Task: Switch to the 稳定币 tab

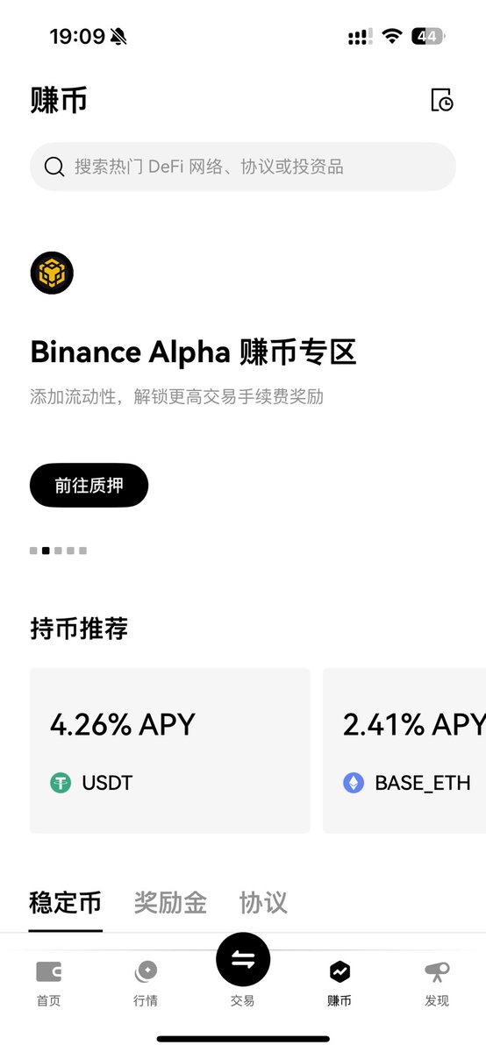Action: 65,903
